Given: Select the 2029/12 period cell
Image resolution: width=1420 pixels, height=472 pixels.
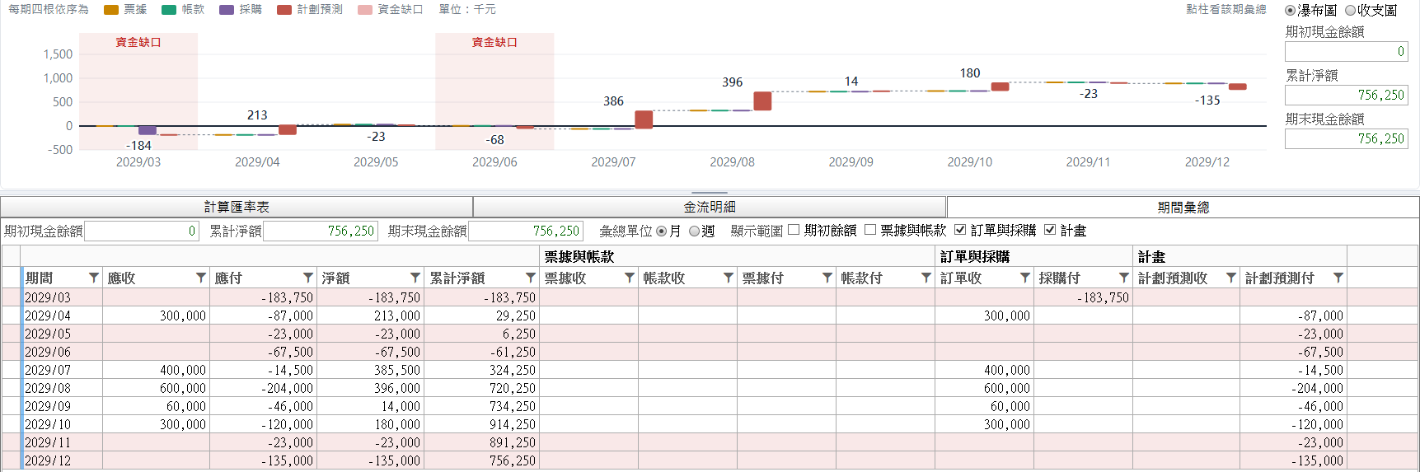Looking at the screenshot, I should (62, 460).
